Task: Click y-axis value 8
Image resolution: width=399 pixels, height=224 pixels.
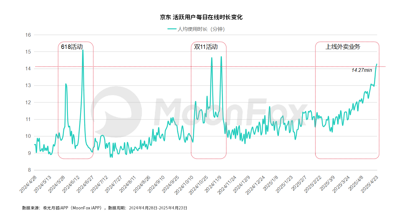Action: (x=29, y=170)
